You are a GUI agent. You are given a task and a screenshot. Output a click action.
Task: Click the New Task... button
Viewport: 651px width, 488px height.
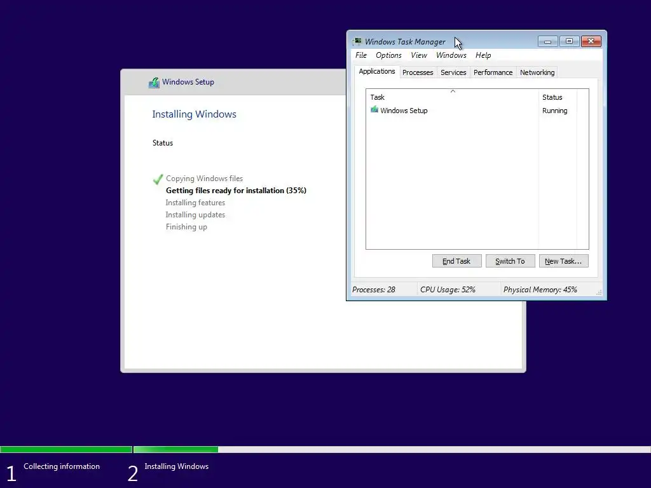coord(563,261)
